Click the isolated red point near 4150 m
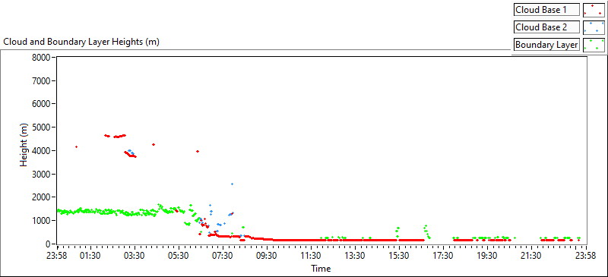 [x=77, y=146]
